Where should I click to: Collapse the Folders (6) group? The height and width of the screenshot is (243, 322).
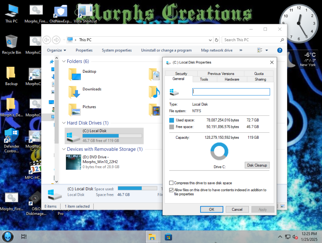pos(64,61)
